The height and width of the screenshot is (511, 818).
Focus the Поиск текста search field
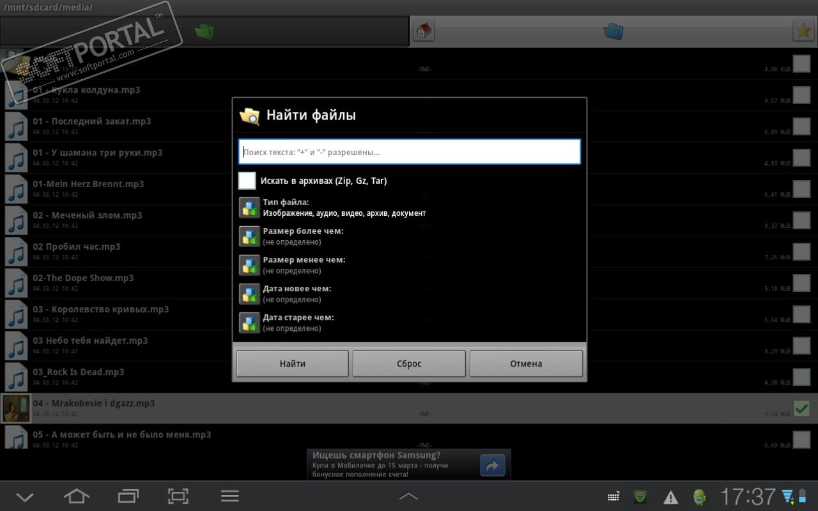coord(410,152)
